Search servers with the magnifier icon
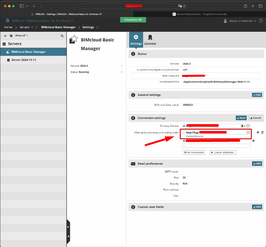Image resolution: width=266 pixels, height=247 pixels. coord(62,36)
